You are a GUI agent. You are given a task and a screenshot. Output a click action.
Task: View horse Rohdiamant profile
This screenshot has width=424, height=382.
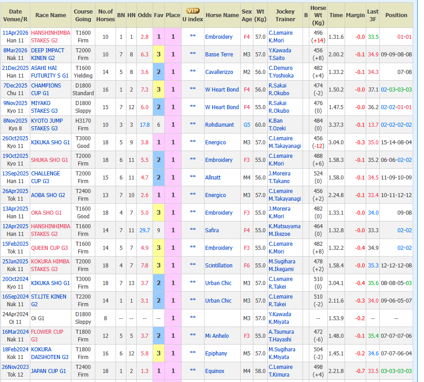click(219, 124)
